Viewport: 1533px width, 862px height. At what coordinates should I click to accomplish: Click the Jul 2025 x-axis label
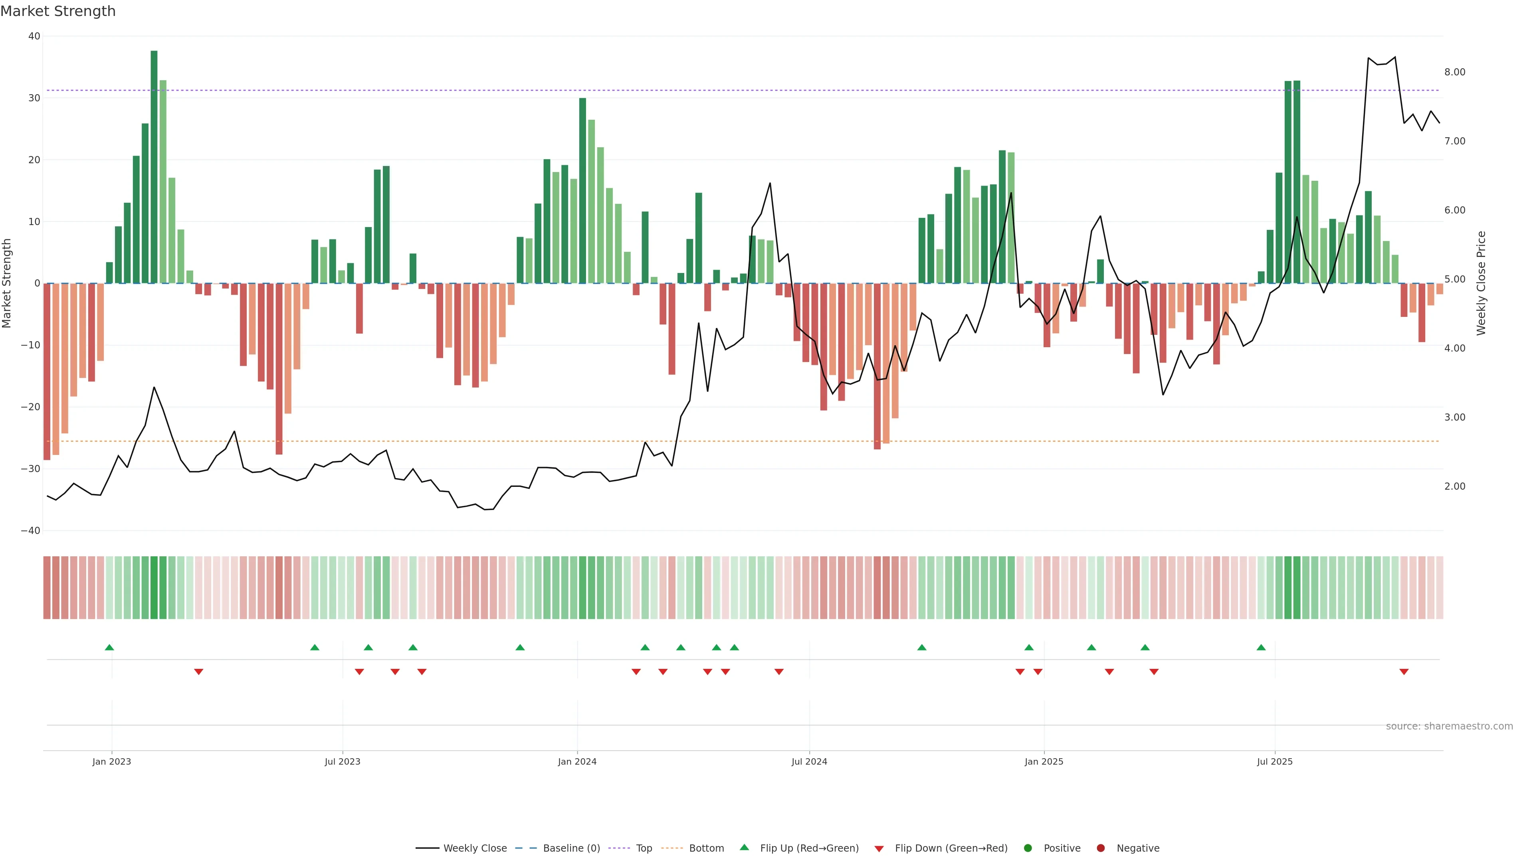(1275, 761)
